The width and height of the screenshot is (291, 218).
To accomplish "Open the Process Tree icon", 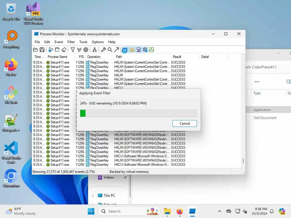I will [x=95, y=50].
